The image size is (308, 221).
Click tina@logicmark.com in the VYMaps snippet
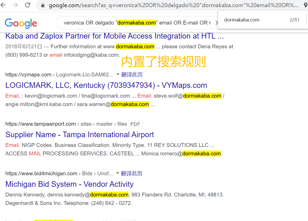[106, 96]
